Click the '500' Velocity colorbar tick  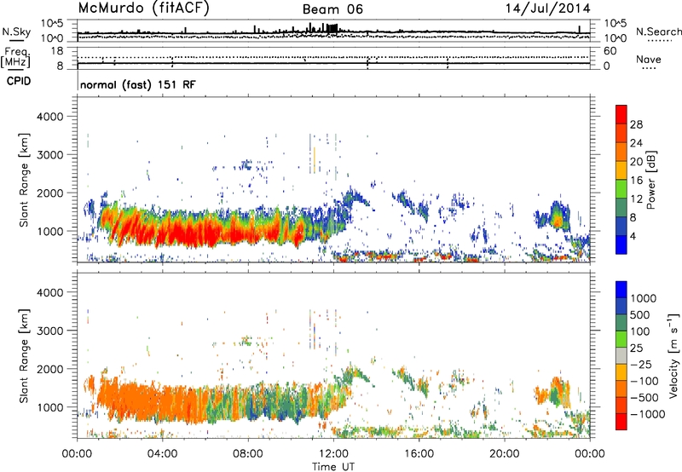[x=639, y=315]
